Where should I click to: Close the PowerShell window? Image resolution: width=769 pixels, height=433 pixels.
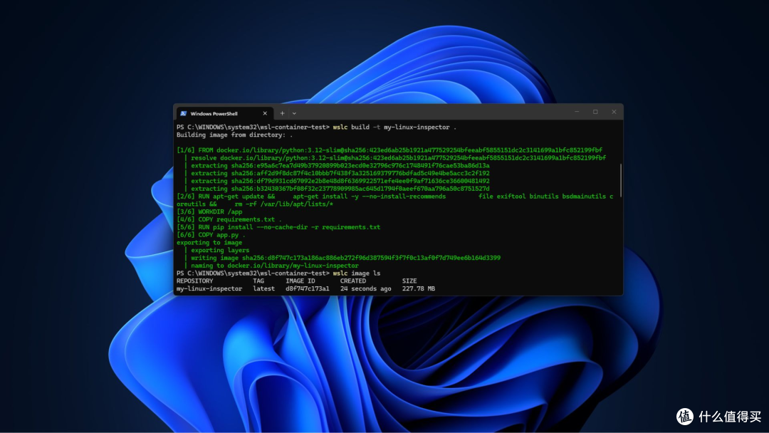click(x=614, y=112)
